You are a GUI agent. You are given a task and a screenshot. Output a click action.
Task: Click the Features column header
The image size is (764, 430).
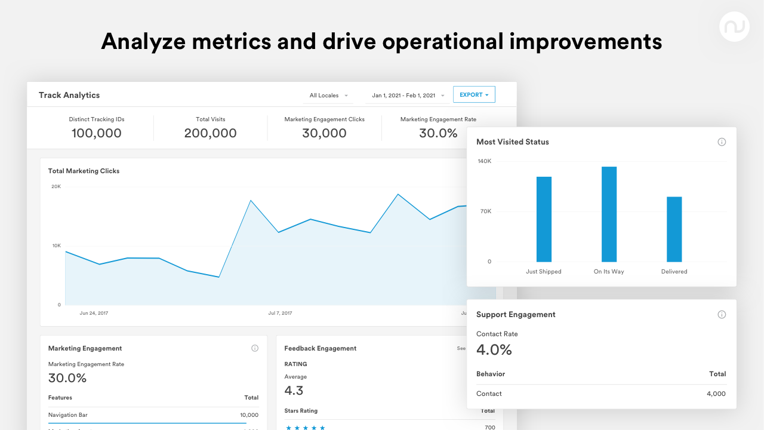coord(60,398)
